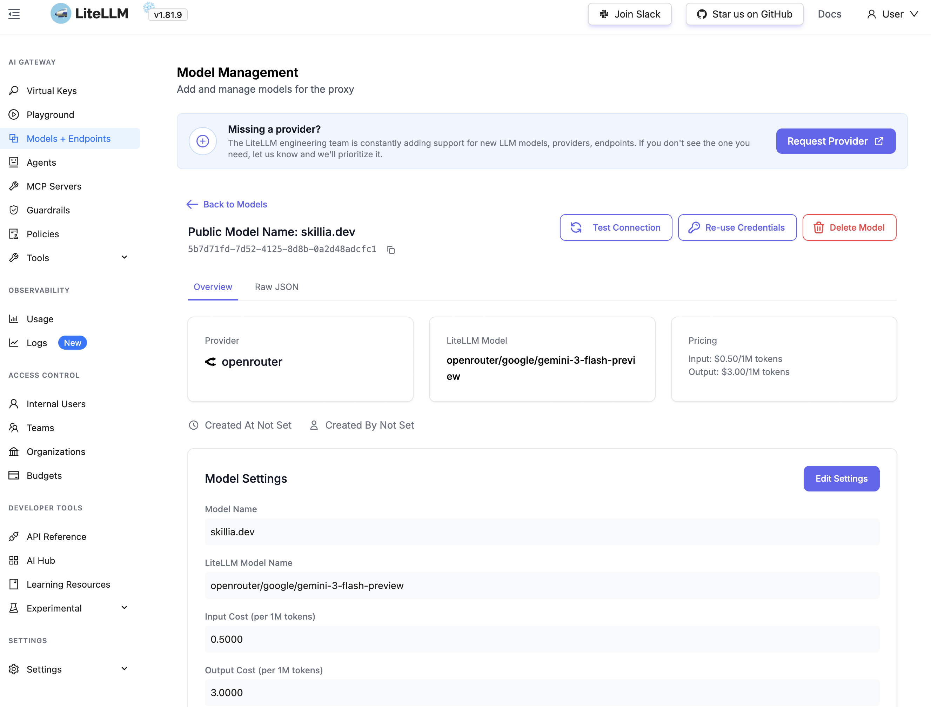Click the Model Name field showing skillia.dev
Viewport: 931px width, 707px height.
pyautogui.click(x=542, y=532)
